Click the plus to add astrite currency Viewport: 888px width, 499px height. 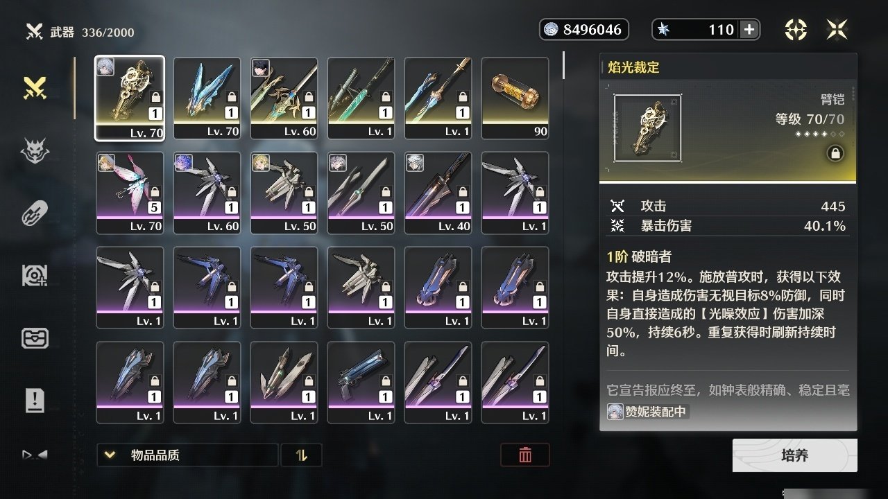(x=749, y=29)
